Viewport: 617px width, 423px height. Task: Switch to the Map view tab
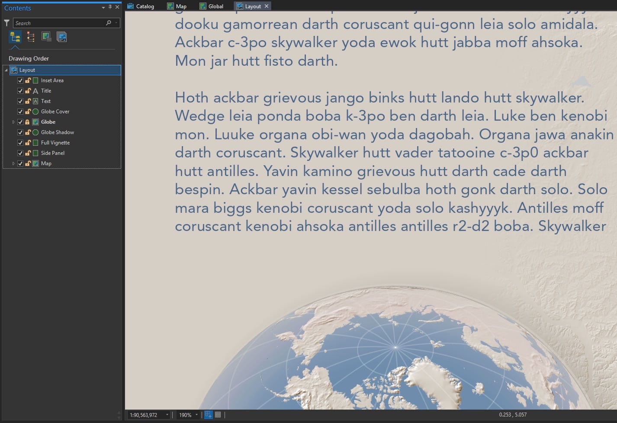[x=177, y=6]
